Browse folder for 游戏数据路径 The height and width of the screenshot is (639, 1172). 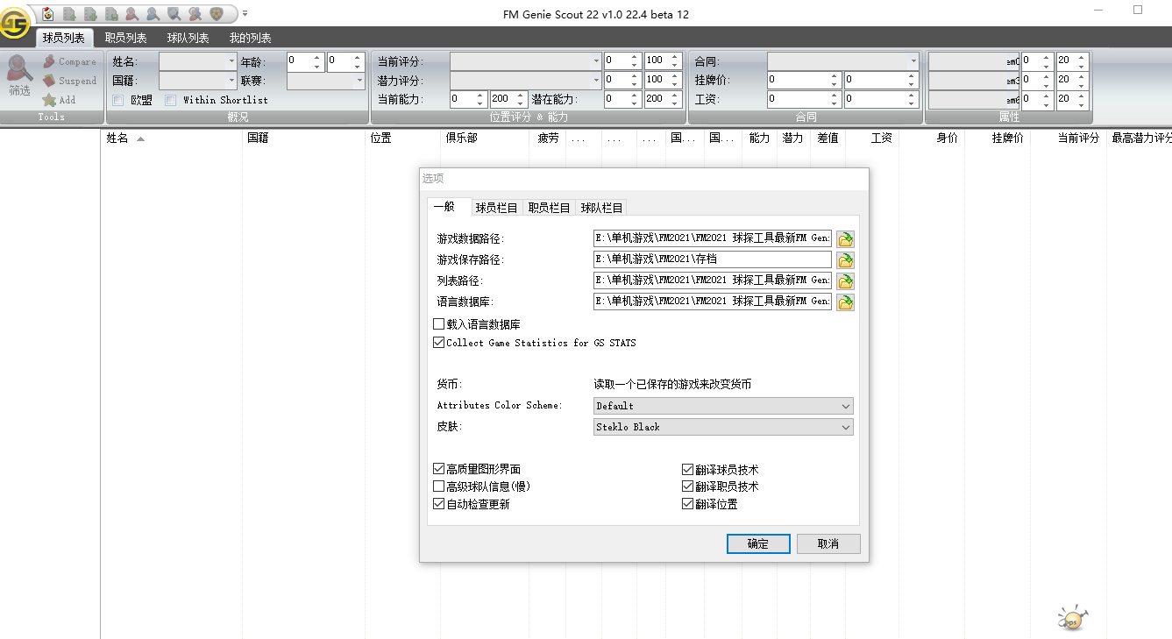(845, 238)
